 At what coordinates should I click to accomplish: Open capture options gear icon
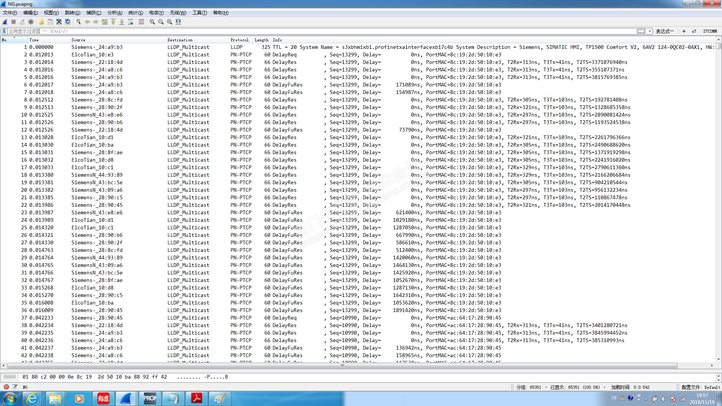pos(31,22)
